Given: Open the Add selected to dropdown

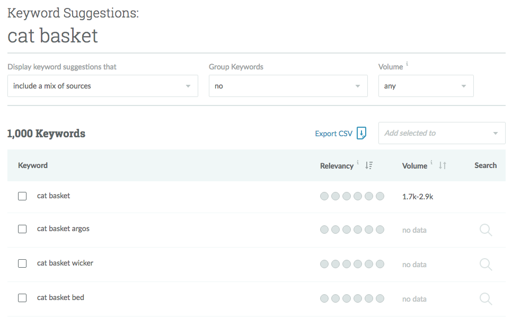Looking at the screenshot, I should 442,133.
